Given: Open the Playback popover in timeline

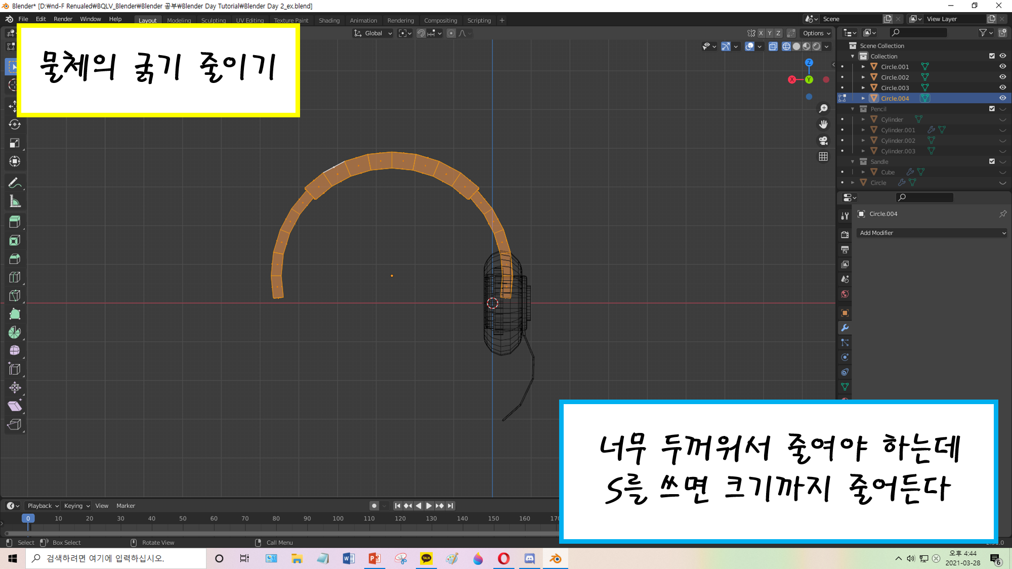Looking at the screenshot, I should (x=43, y=506).
